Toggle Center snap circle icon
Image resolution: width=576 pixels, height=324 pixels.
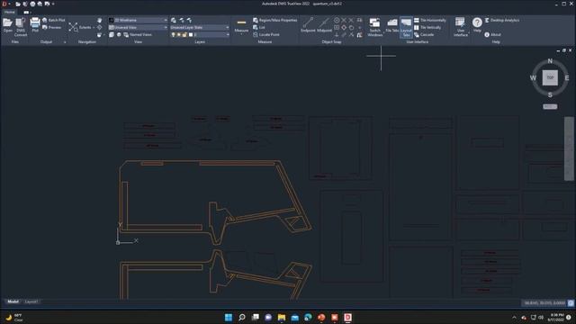pos(337,20)
